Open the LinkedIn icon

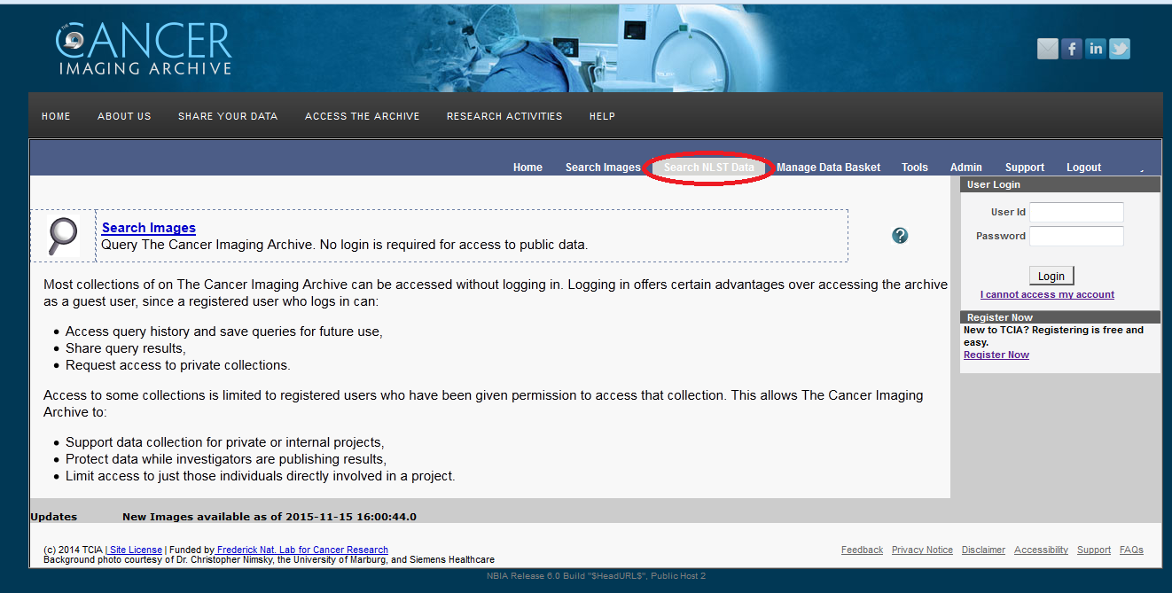pyautogui.click(x=1096, y=49)
